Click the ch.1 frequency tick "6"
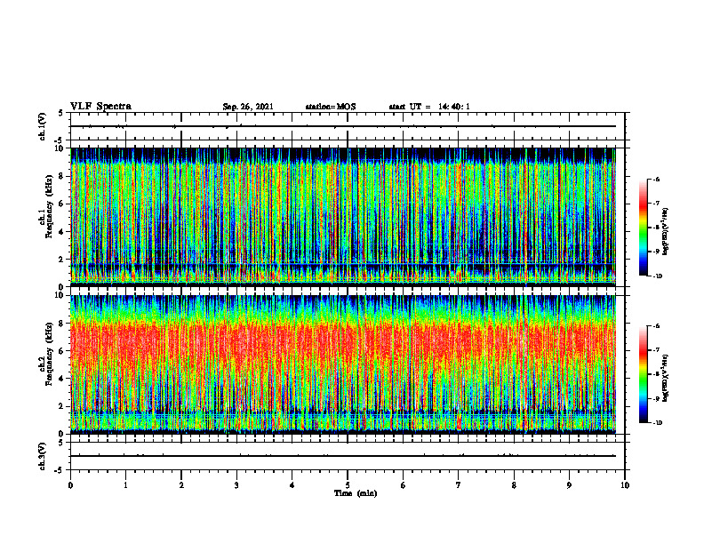The image size is (704, 544). coord(62,204)
